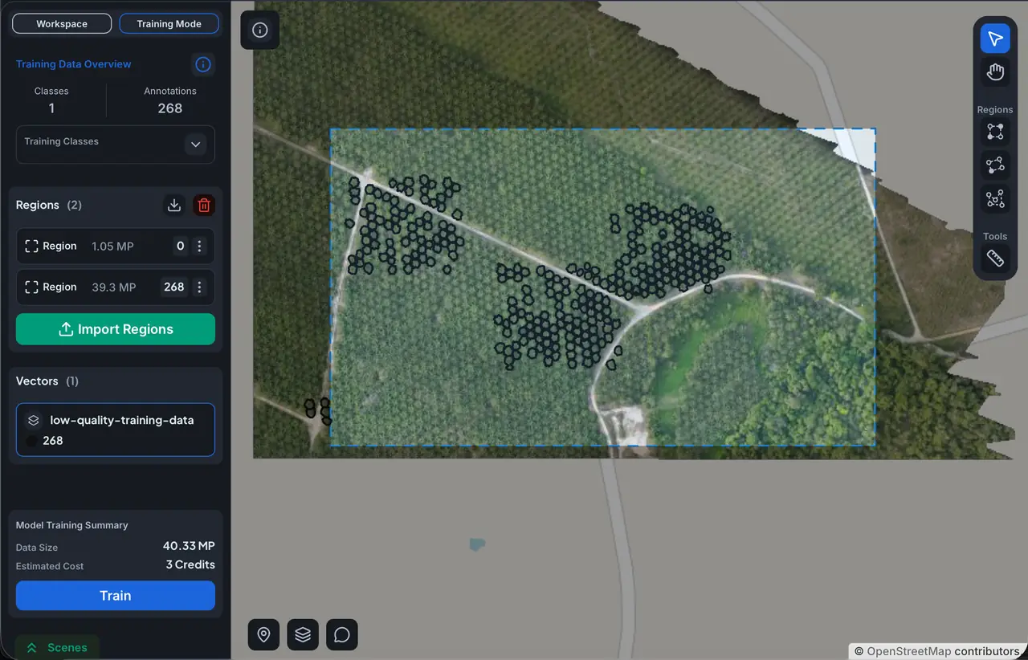Viewport: 1028px width, 660px height.
Task: Open options menu for 1.05 MP region
Action: point(200,246)
